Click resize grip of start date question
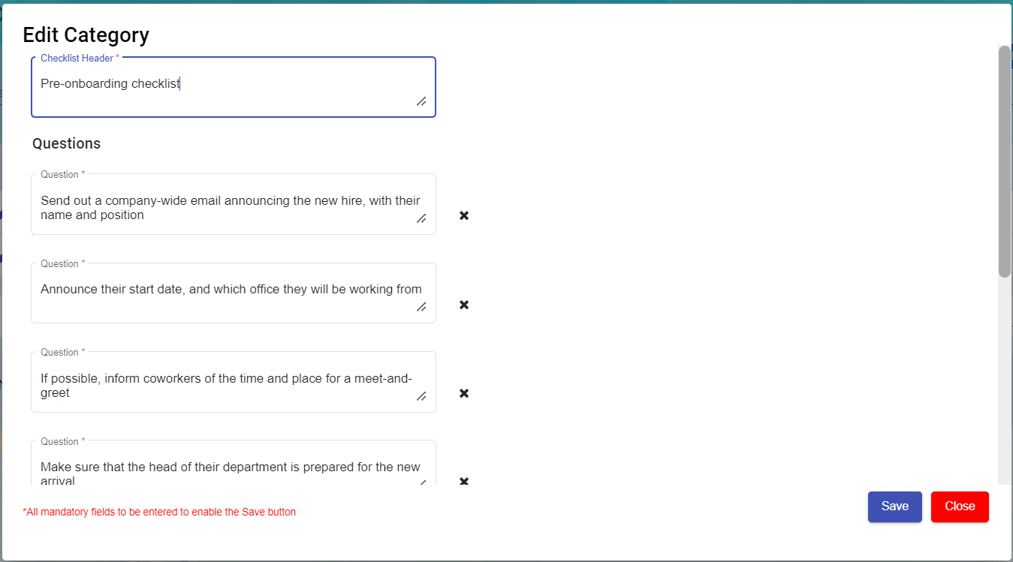Image resolution: width=1013 pixels, height=562 pixels. point(421,307)
